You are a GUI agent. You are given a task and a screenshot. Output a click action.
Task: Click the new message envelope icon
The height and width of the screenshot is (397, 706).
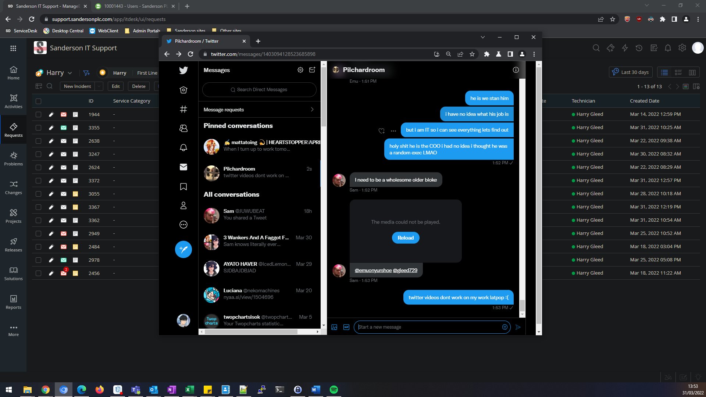click(312, 70)
